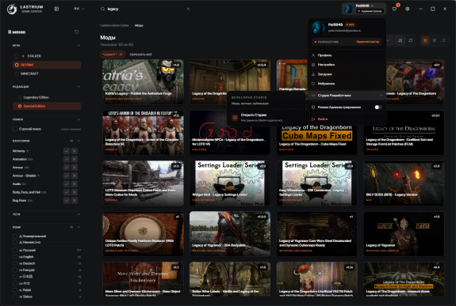Click the reset filters icon beside В меню
456x306 pixels.
point(76,32)
